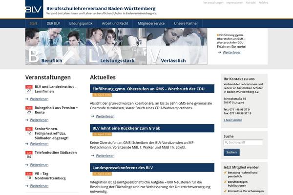Open the Bildungspolitik menu
Screen dimensions: 293x195
(81, 23)
